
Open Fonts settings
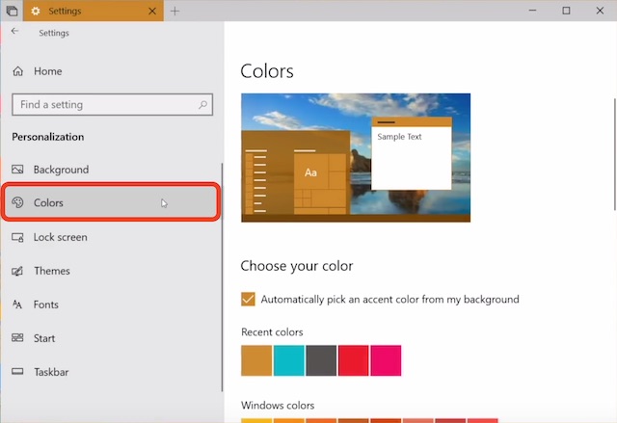(x=111, y=304)
